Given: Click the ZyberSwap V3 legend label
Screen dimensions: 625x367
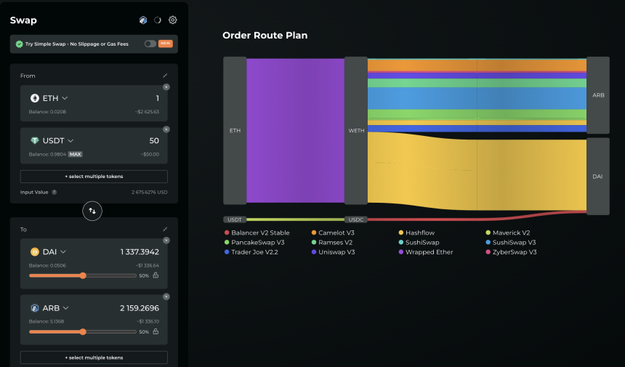Looking at the screenshot, I should click(x=515, y=252).
